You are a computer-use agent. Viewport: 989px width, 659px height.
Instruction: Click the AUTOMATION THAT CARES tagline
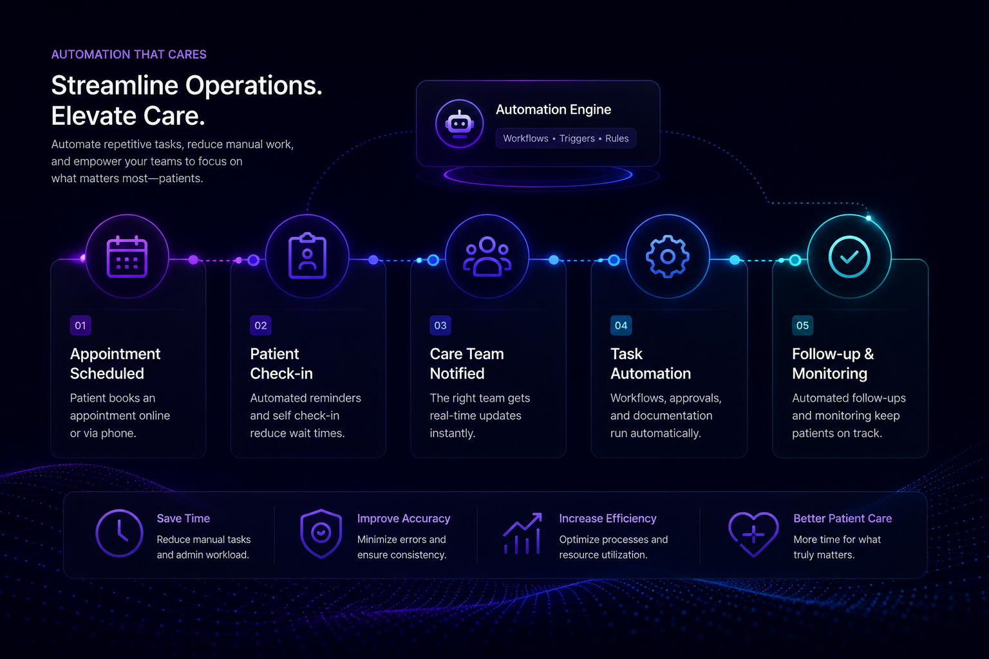click(x=129, y=55)
